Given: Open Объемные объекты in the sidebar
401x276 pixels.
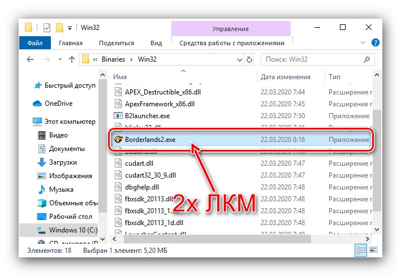Looking at the screenshot, I should coord(74,203).
